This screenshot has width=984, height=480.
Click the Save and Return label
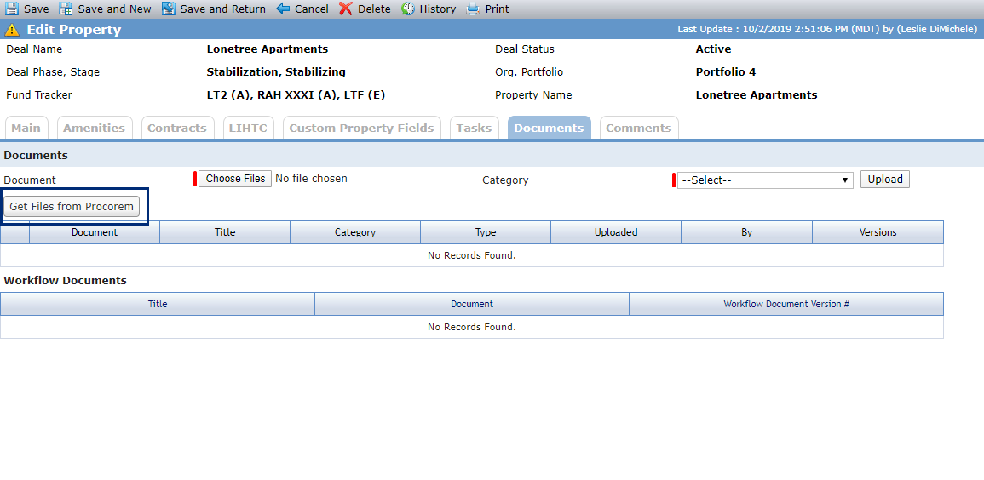tap(222, 9)
